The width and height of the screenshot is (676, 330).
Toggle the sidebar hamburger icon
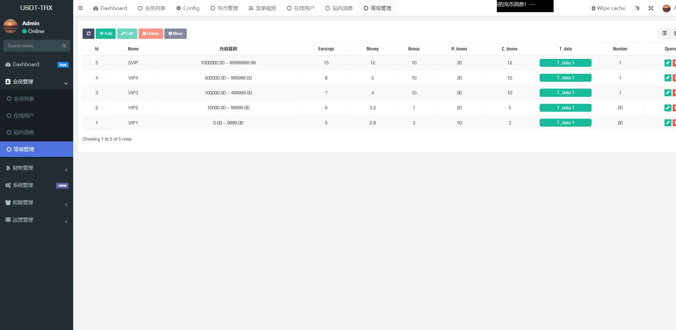[x=80, y=8]
